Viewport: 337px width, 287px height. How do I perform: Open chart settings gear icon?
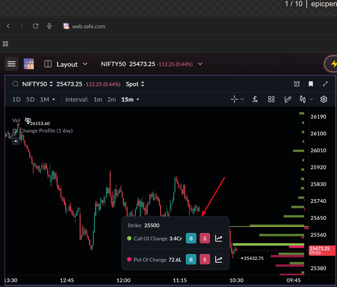tap(324, 99)
